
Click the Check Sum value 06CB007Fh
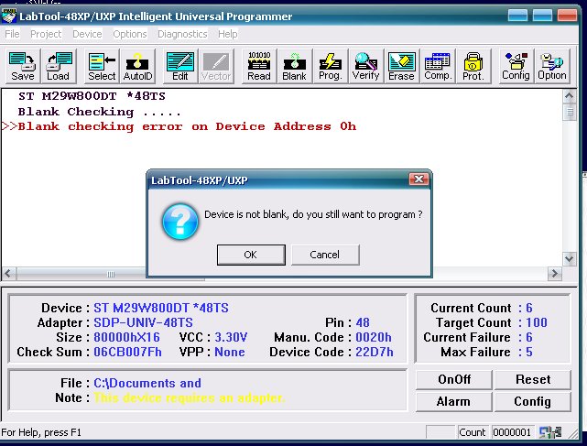point(127,352)
